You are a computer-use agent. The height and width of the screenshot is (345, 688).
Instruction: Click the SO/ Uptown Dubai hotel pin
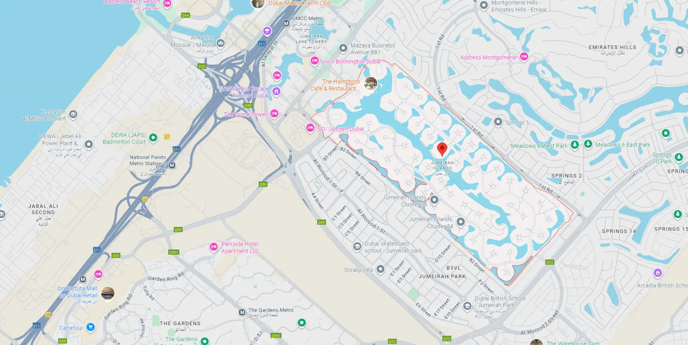pyautogui.click(x=310, y=128)
